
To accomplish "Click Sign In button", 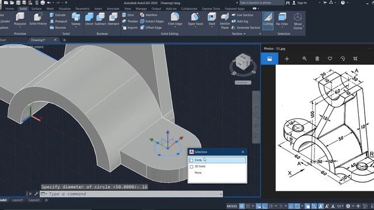I will pyautogui.click(x=300, y=3).
